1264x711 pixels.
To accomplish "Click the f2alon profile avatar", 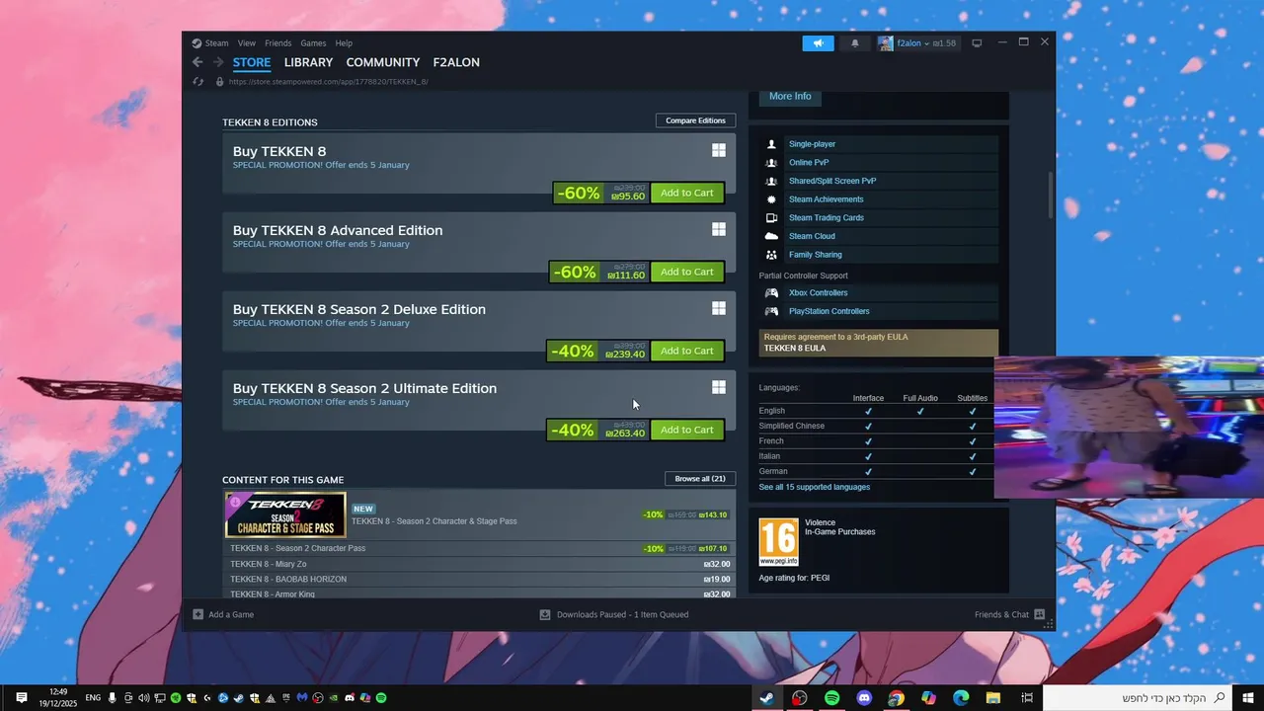I will [886, 43].
